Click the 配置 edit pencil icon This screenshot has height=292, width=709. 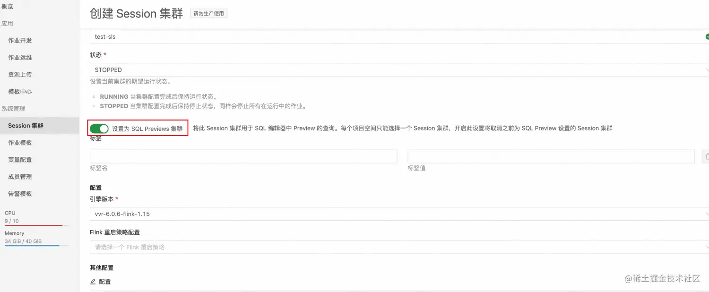point(93,282)
